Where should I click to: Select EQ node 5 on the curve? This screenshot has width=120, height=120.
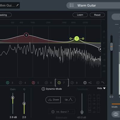point(26,35)
